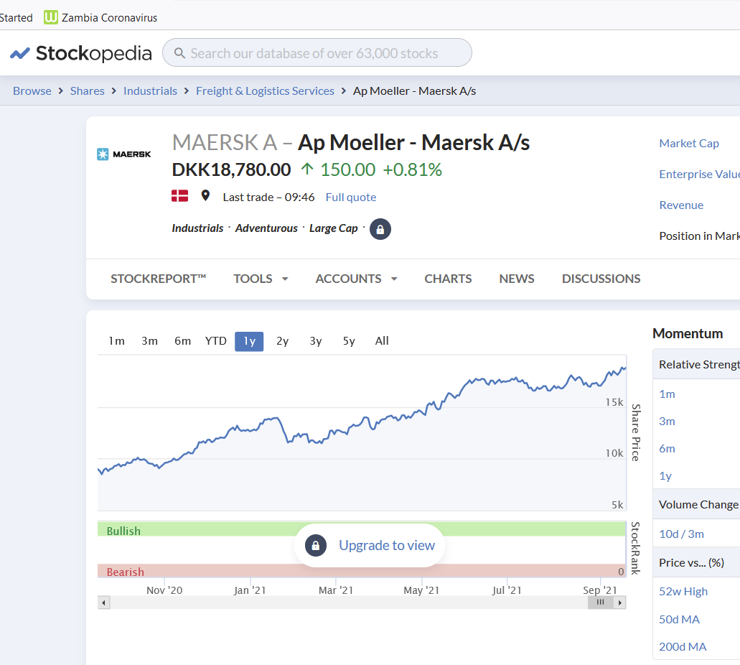This screenshot has width=740, height=665.
Task: Click the Maersk company logo
Action: coord(124,154)
